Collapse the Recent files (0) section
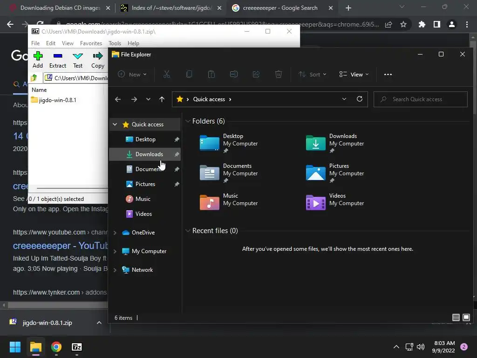 click(188, 231)
